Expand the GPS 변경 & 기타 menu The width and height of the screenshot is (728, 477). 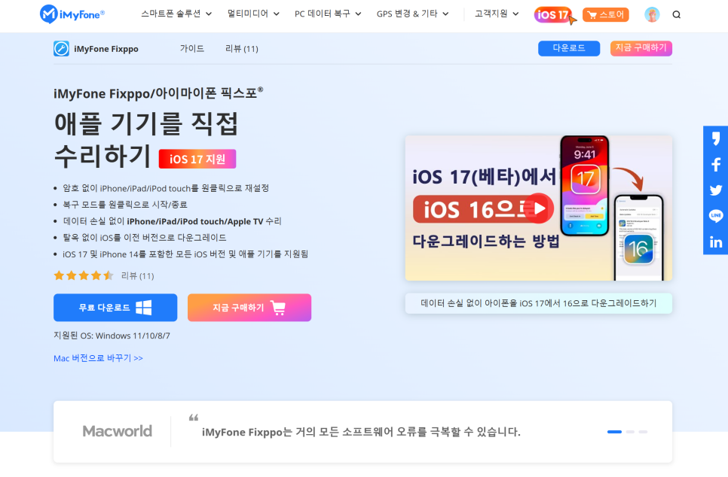(x=412, y=14)
